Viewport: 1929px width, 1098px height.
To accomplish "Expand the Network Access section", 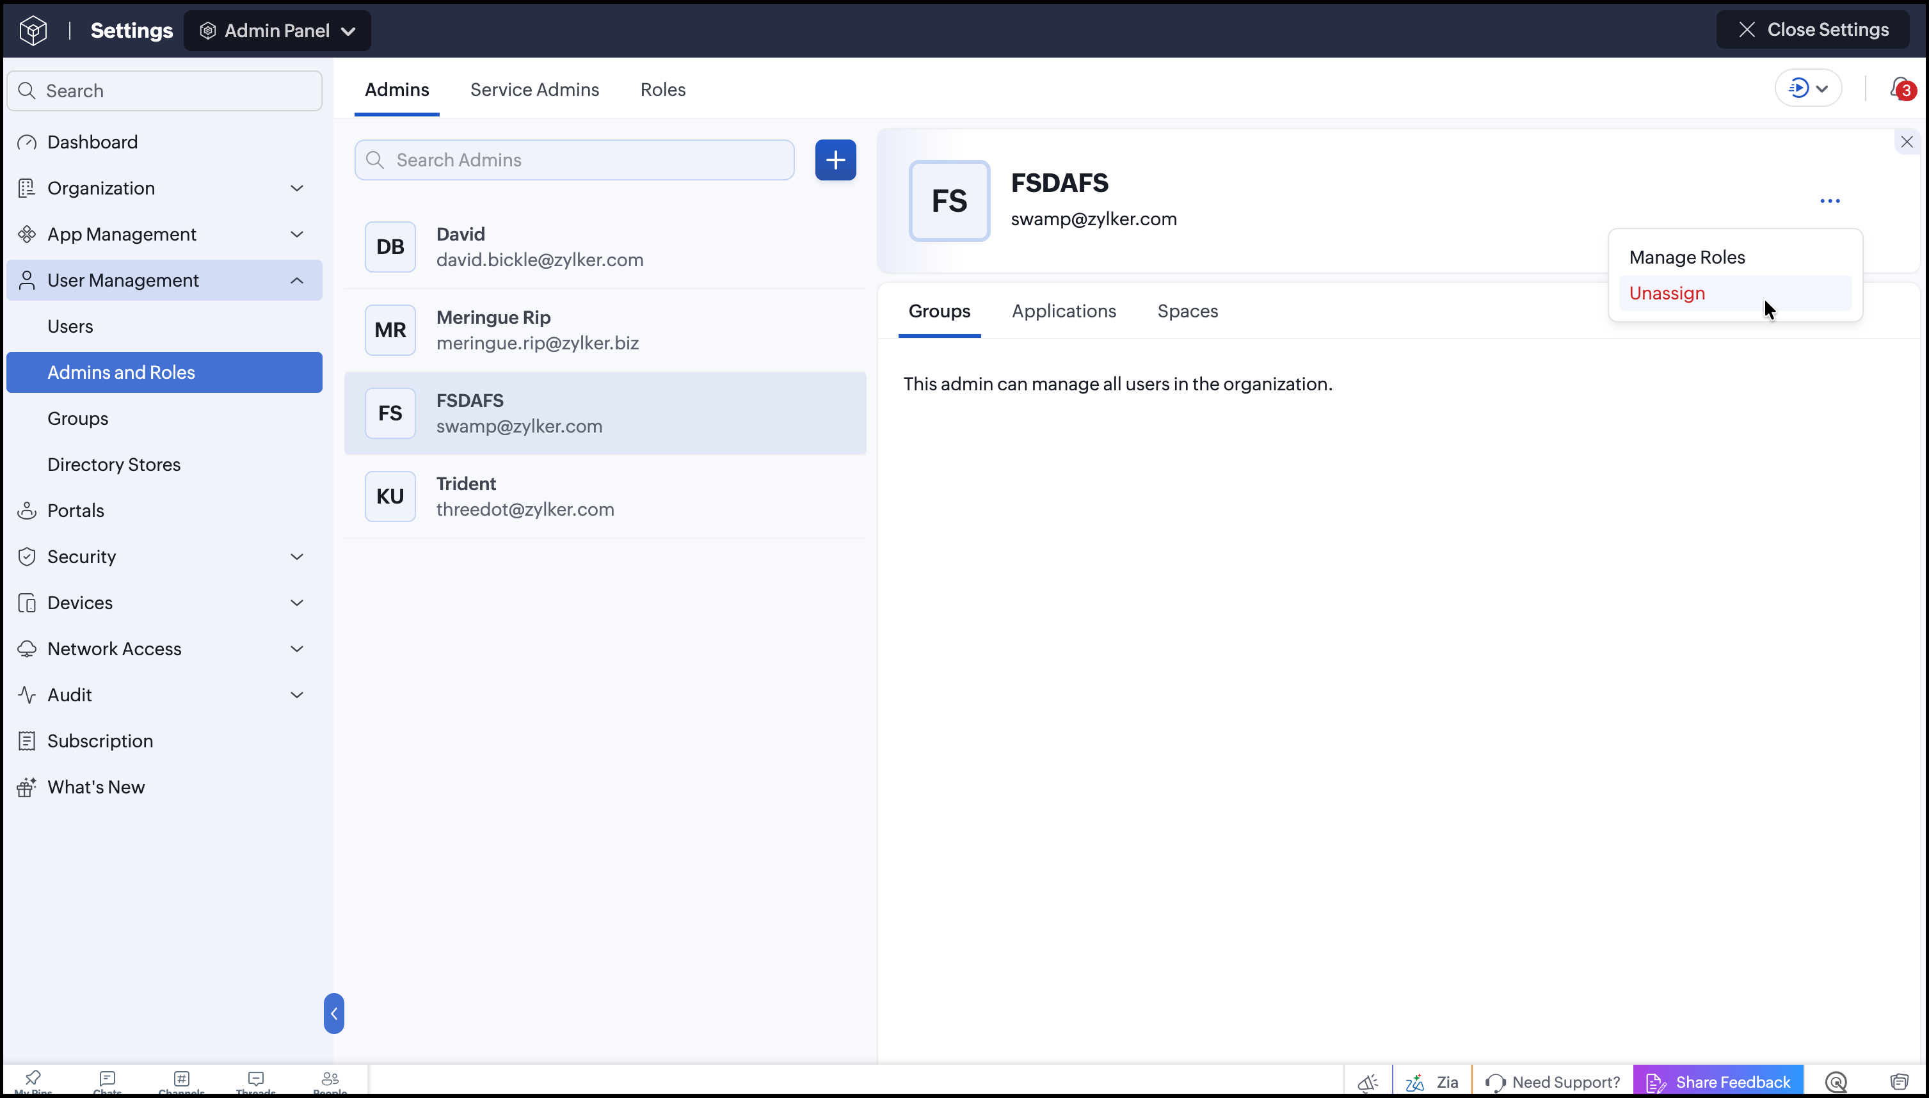I will point(164,649).
